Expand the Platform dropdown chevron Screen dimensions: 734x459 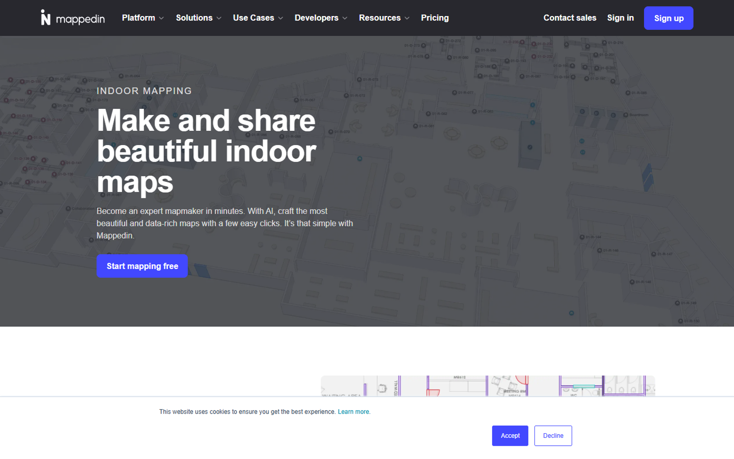pyautogui.click(x=161, y=18)
